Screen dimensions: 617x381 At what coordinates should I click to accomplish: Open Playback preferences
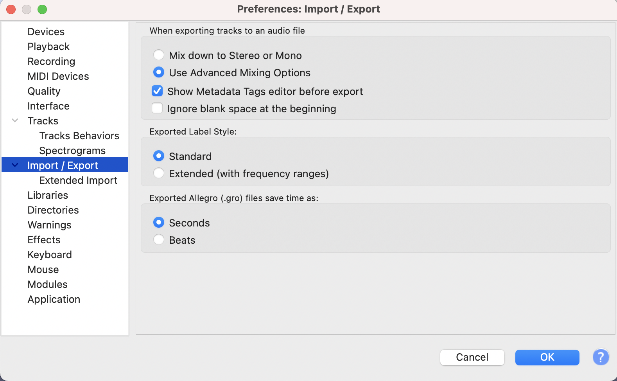tap(48, 47)
